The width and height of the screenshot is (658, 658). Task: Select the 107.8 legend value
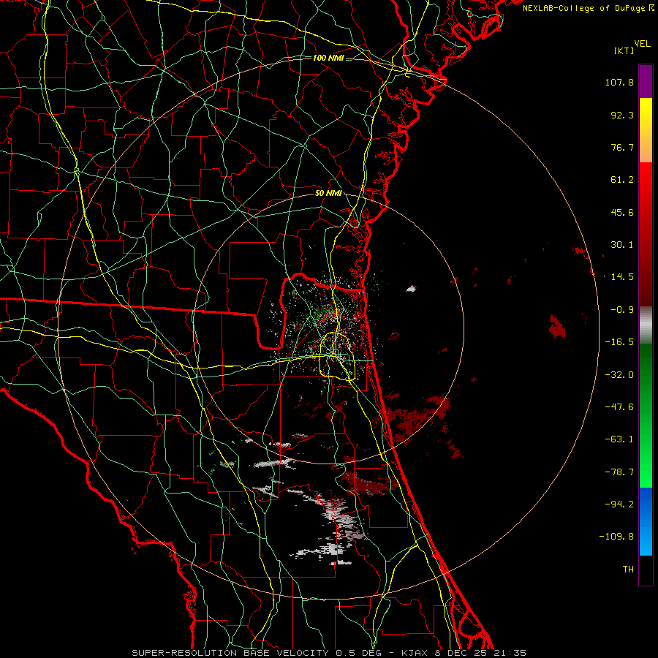619,82
